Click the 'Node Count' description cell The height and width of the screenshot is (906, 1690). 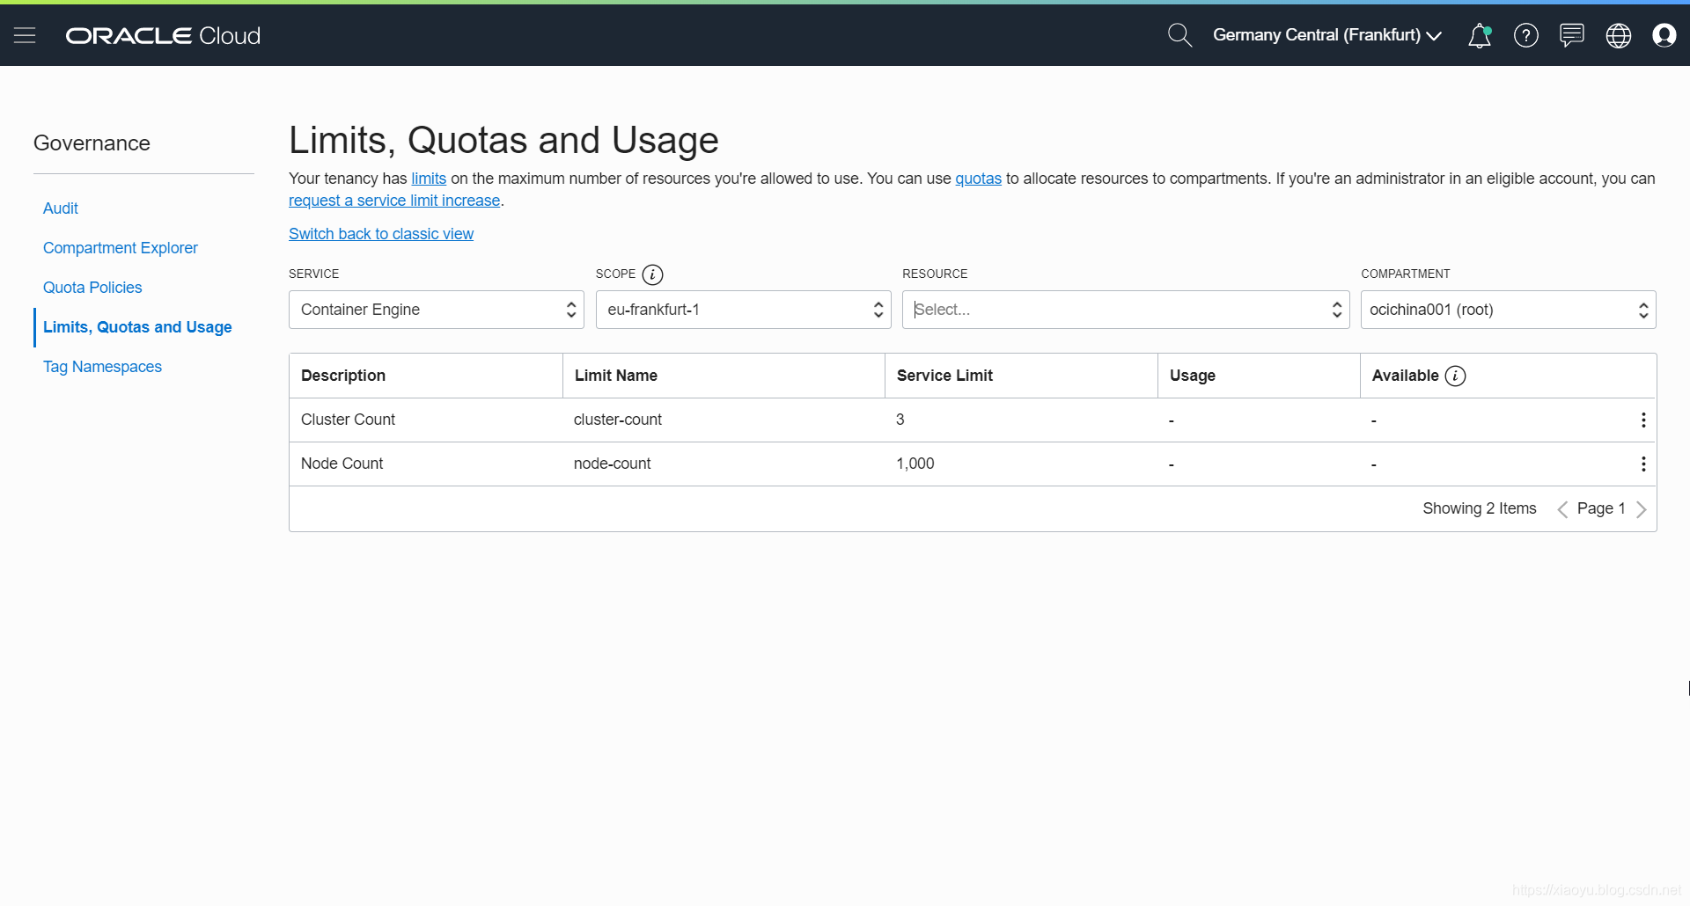coord(342,464)
